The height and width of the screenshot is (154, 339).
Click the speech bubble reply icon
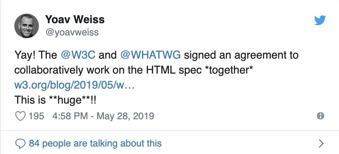[21, 143]
